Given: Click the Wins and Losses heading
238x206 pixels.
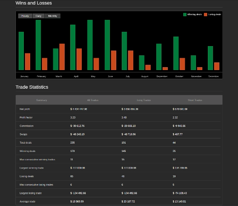Looking at the screenshot, I should pyautogui.click(x=34, y=3).
